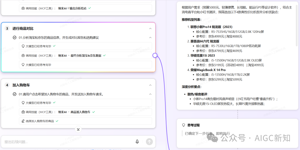The height and width of the screenshot is (150, 300).
Task: Click green checkmark after 商品加入购物车
Action: tap(94, 112)
